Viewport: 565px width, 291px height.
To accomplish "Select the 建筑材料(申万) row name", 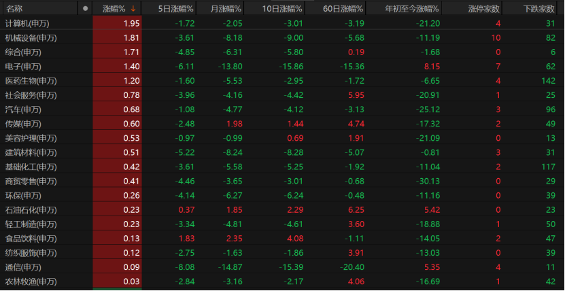I will click(x=31, y=153).
